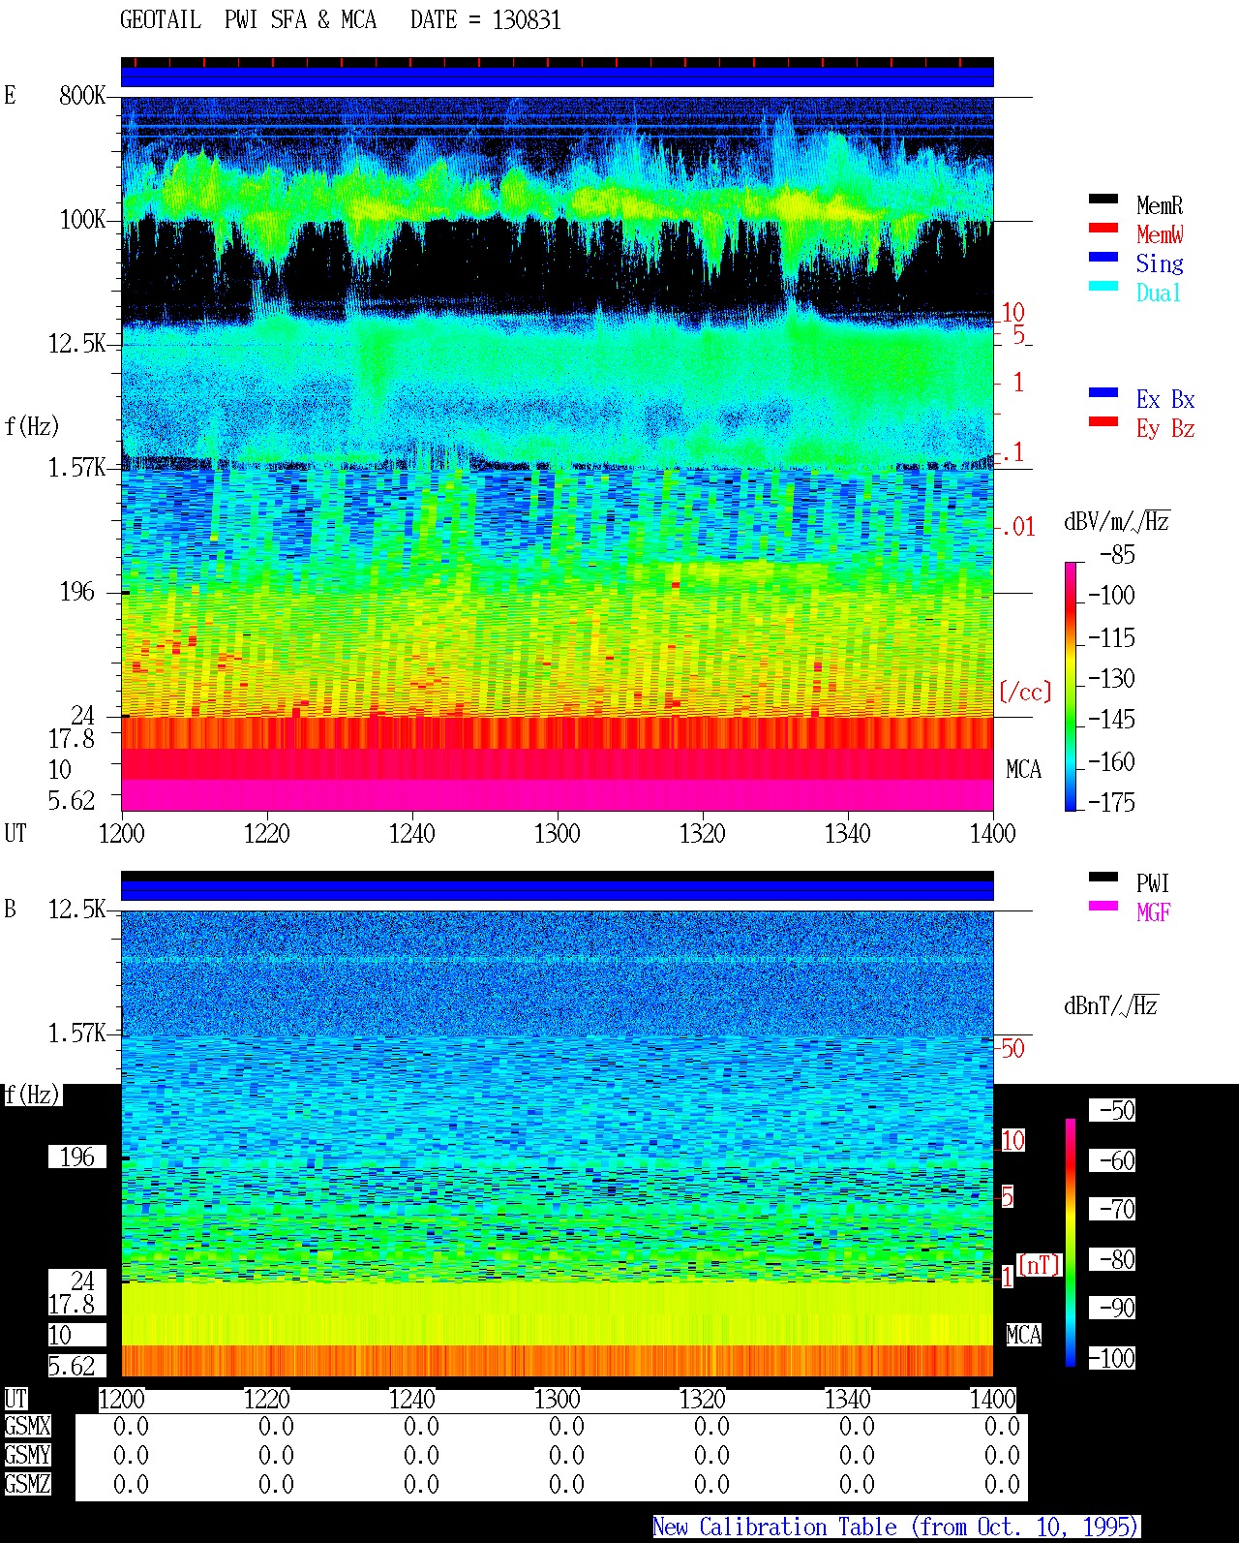Image resolution: width=1239 pixels, height=1543 pixels.
Task: Click the magenta MGF legend swatch
Action: pyautogui.click(x=1103, y=907)
